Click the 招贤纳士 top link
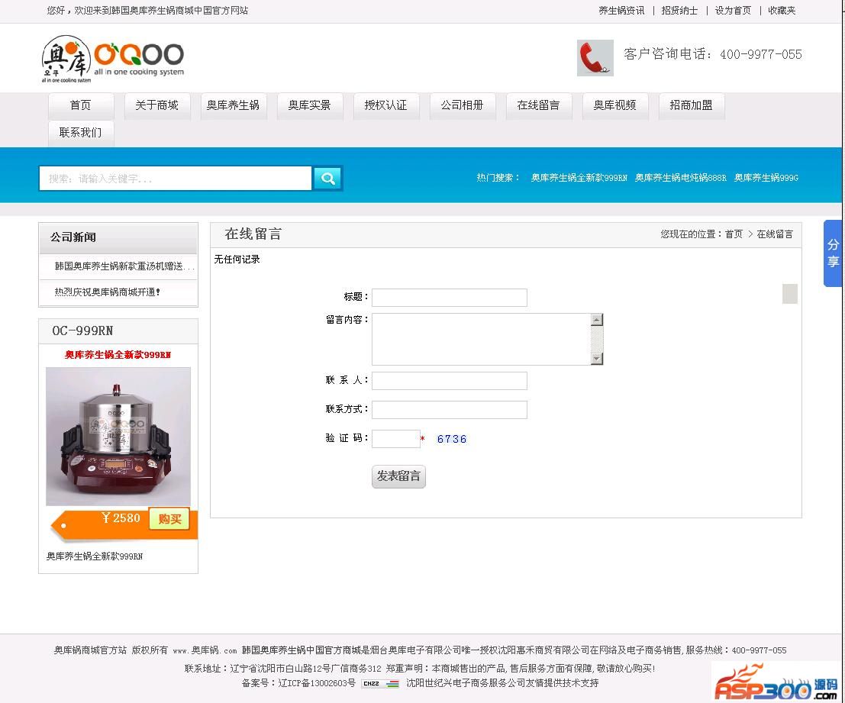Viewport: 845px width, 703px height. click(x=679, y=10)
